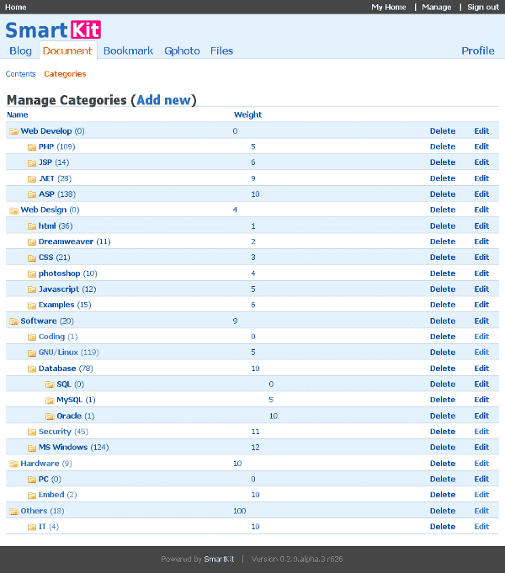Viewport: 505px width, 573px height.
Task: Click the folder icon beside html
Action: [32, 226]
